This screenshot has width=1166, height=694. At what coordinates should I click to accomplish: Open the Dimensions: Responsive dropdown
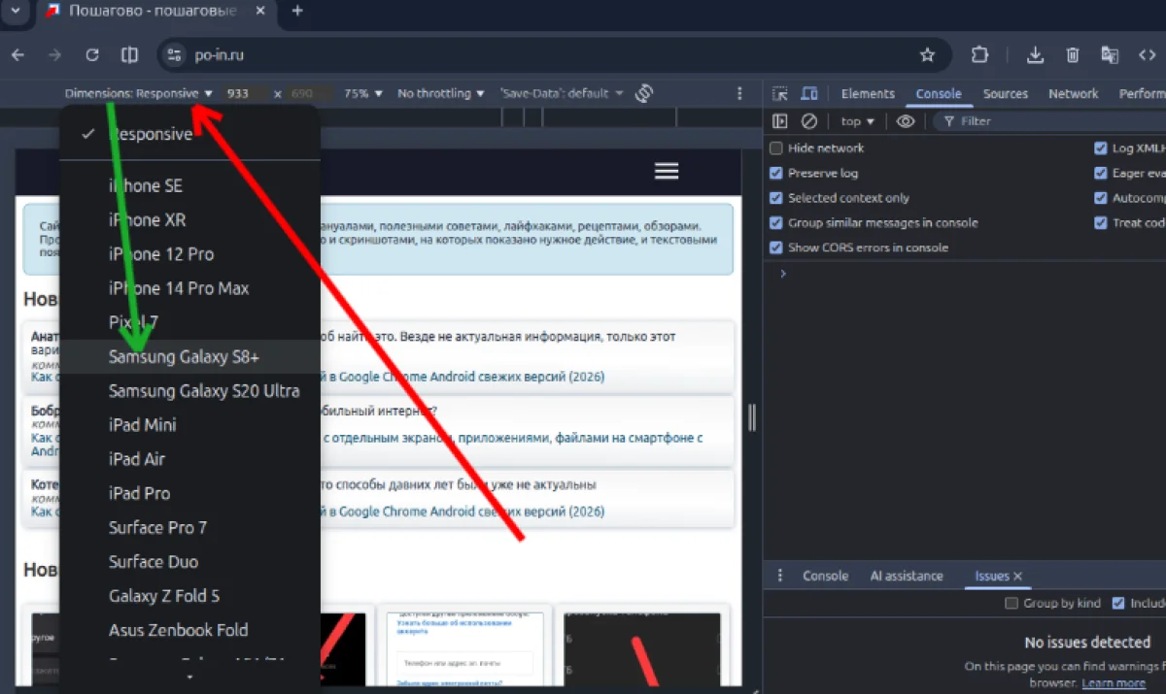pyautogui.click(x=139, y=94)
